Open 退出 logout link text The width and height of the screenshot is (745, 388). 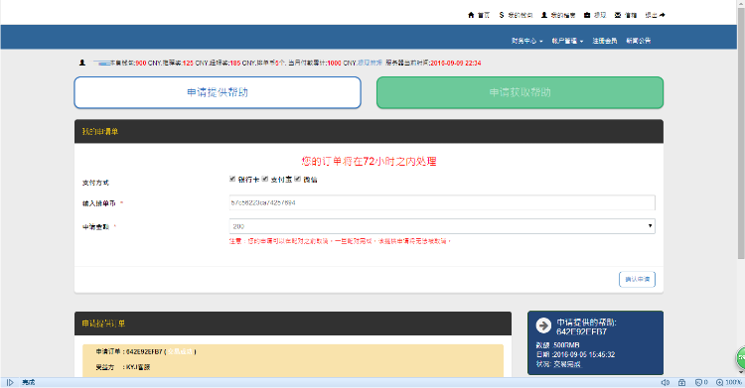pyautogui.click(x=651, y=15)
